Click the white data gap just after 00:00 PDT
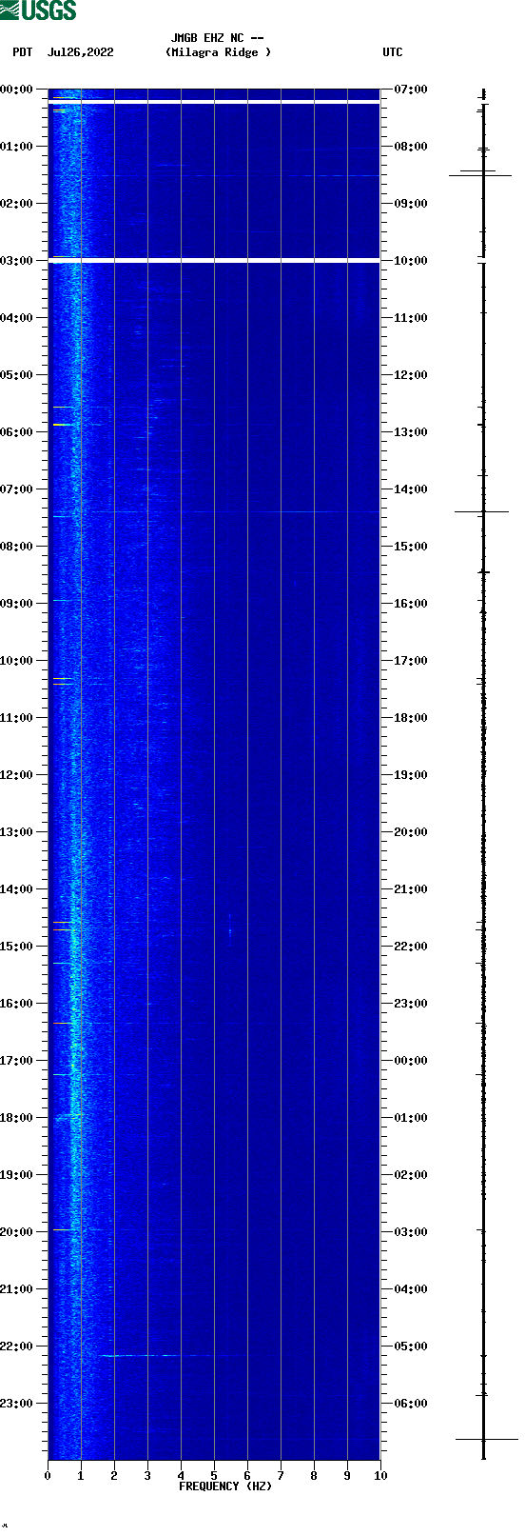The height and width of the screenshot is (1536, 525). pos(214,102)
